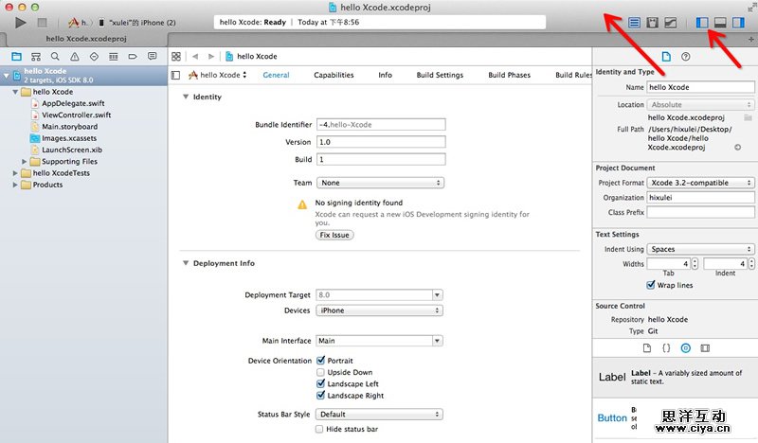The width and height of the screenshot is (758, 443).
Task: Toggle the Wrap lines checkbox
Action: point(651,285)
